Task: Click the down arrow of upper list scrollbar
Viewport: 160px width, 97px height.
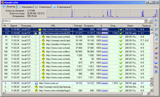Action: 151,79
